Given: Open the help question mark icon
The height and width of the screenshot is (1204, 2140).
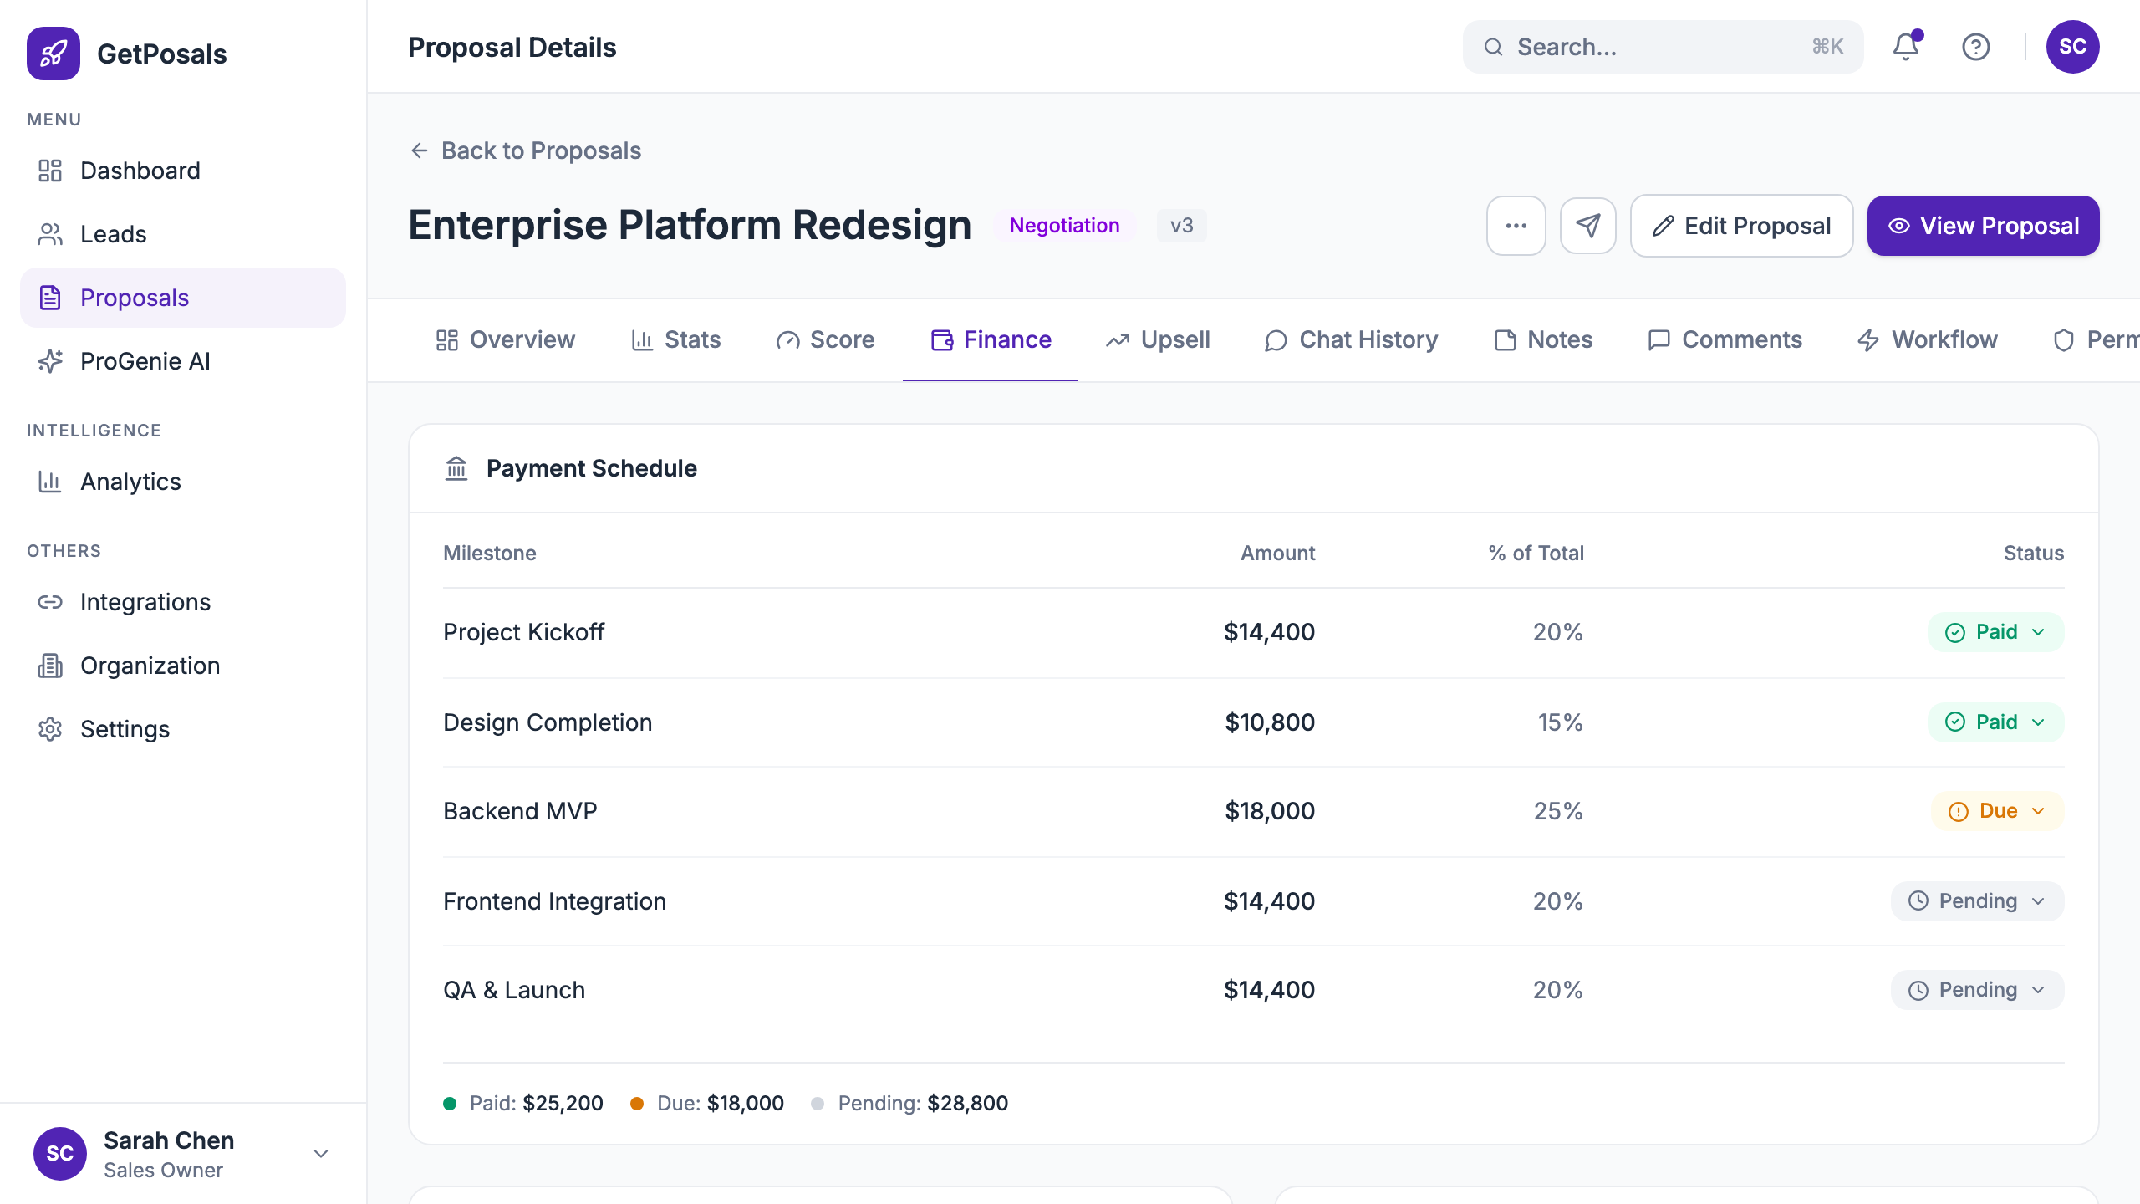Looking at the screenshot, I should pos(1976,47).
